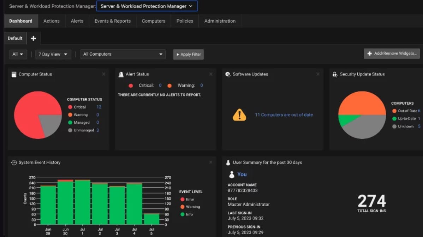Click the Alert Status shield icon

121,74
